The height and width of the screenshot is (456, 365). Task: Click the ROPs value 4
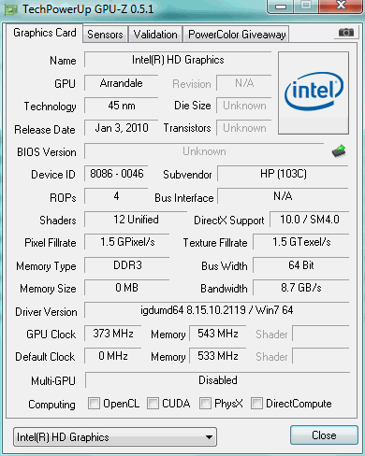[x=116, y=196]
